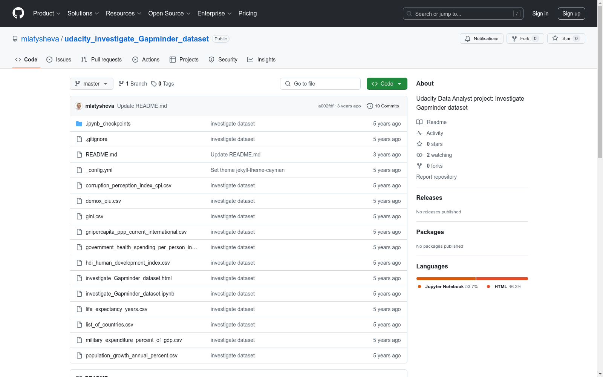Click the Jupyter Notebook 53.7% language legend

coord(448,287)
